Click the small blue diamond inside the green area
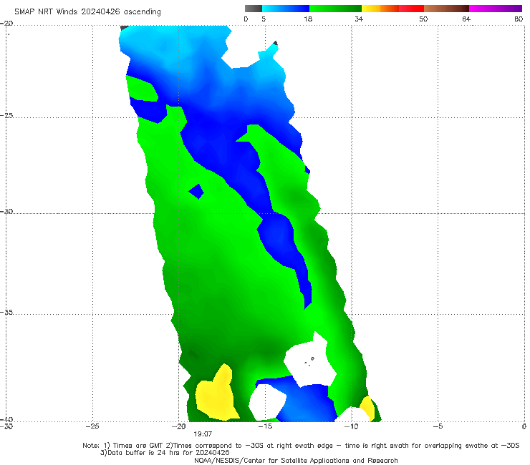Viewport: 530px width, 465px height. point(196,192)
